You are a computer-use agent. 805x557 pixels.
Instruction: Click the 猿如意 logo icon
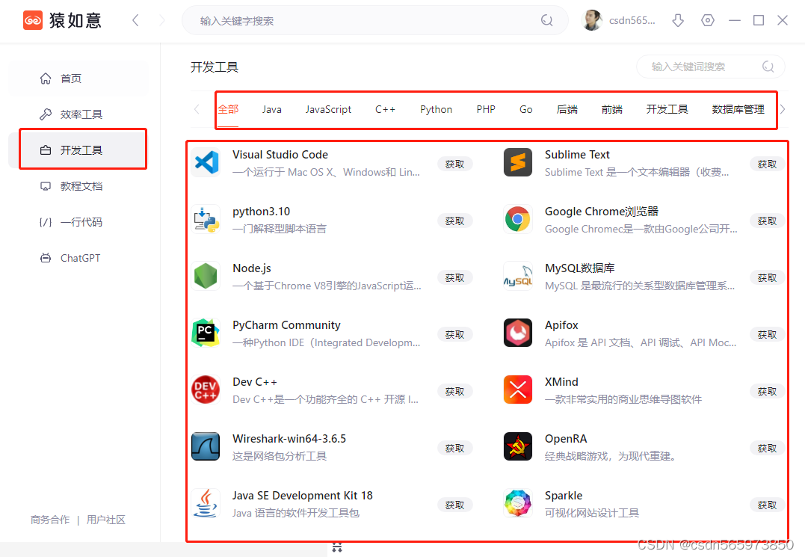pos(33,20)
